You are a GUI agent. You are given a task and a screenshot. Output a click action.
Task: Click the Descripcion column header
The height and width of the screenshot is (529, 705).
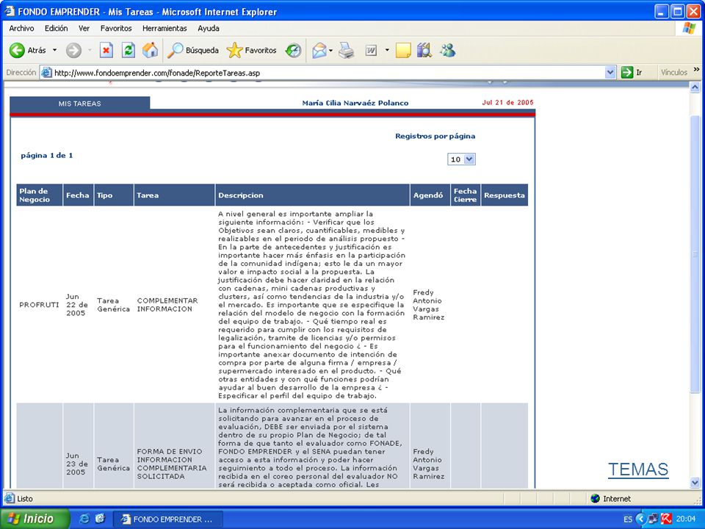click(313, 195)
